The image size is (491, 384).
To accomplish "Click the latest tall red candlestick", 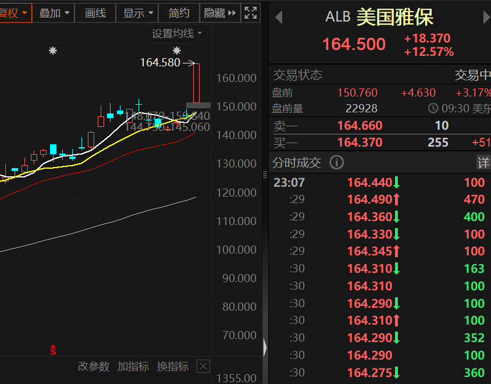I will 196,83.
